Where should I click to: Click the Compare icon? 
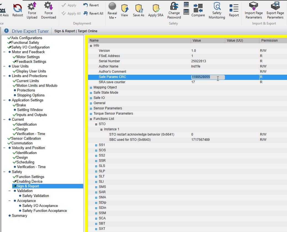click(x=198, y=8)
